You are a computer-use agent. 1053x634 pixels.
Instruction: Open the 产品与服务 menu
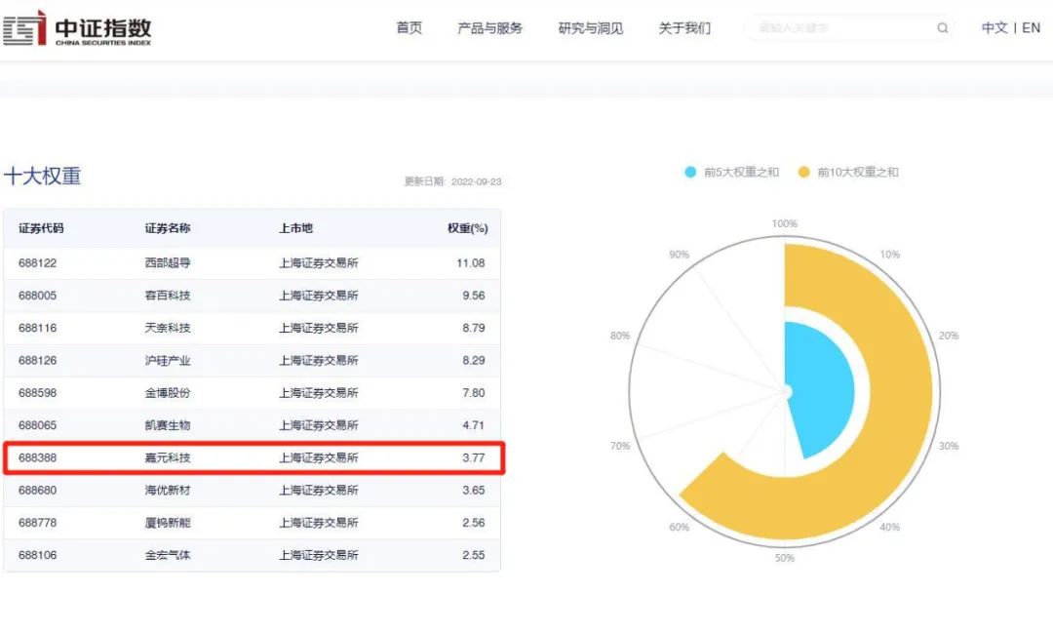[x=489, y=28]
